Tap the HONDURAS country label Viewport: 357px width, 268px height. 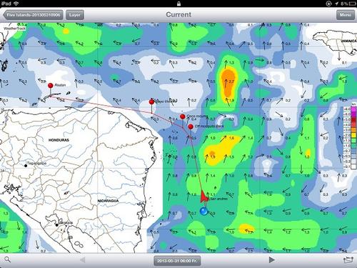pos(59,140)
